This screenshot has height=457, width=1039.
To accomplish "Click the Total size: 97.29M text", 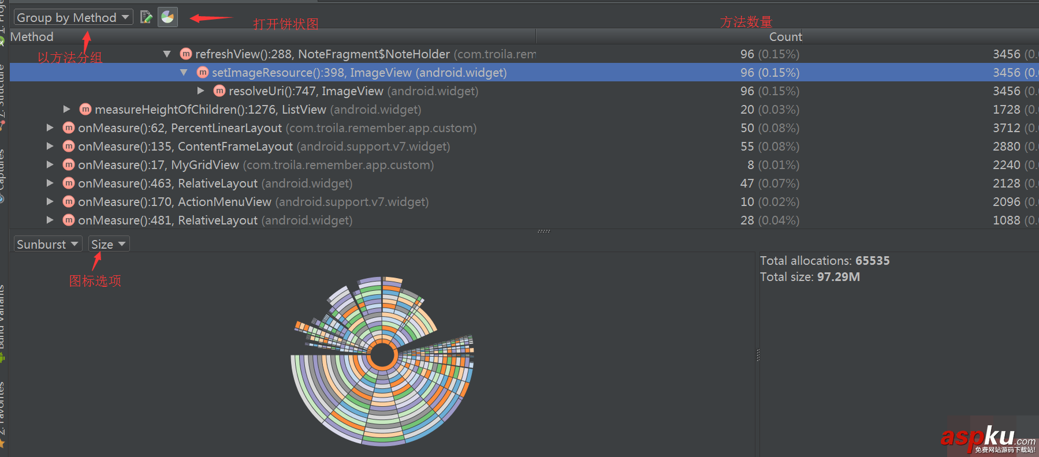I will (810, 277).
